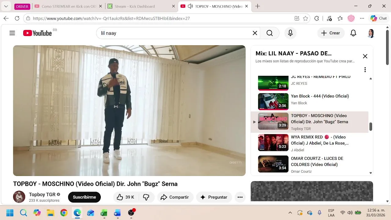Start voice search with microphone
The image size is (391, 220).
coord(291,33)
